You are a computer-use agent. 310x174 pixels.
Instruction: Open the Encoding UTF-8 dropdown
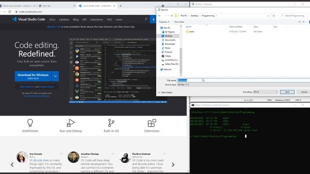tap(265, 92)
